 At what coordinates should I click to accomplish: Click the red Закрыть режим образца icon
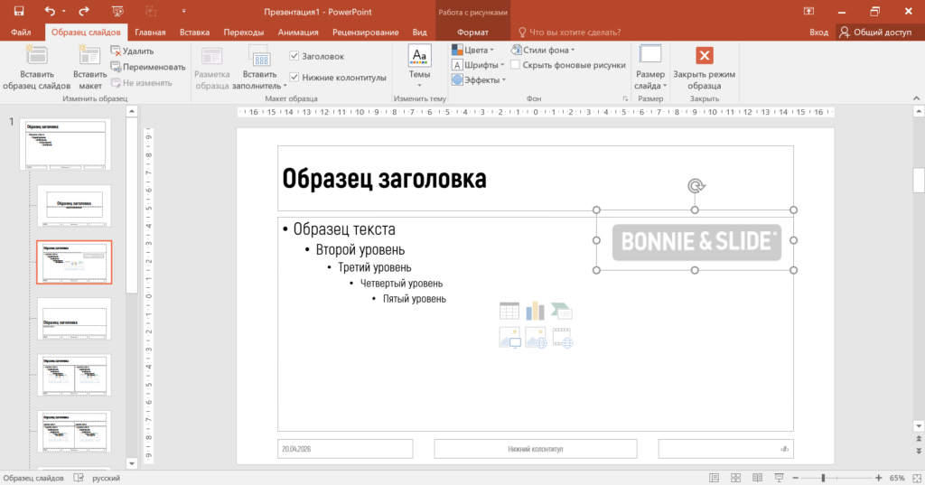pos(704,55)
